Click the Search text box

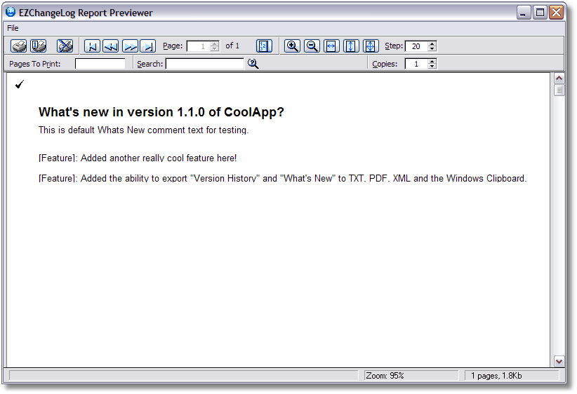click(x=204, y=64)
